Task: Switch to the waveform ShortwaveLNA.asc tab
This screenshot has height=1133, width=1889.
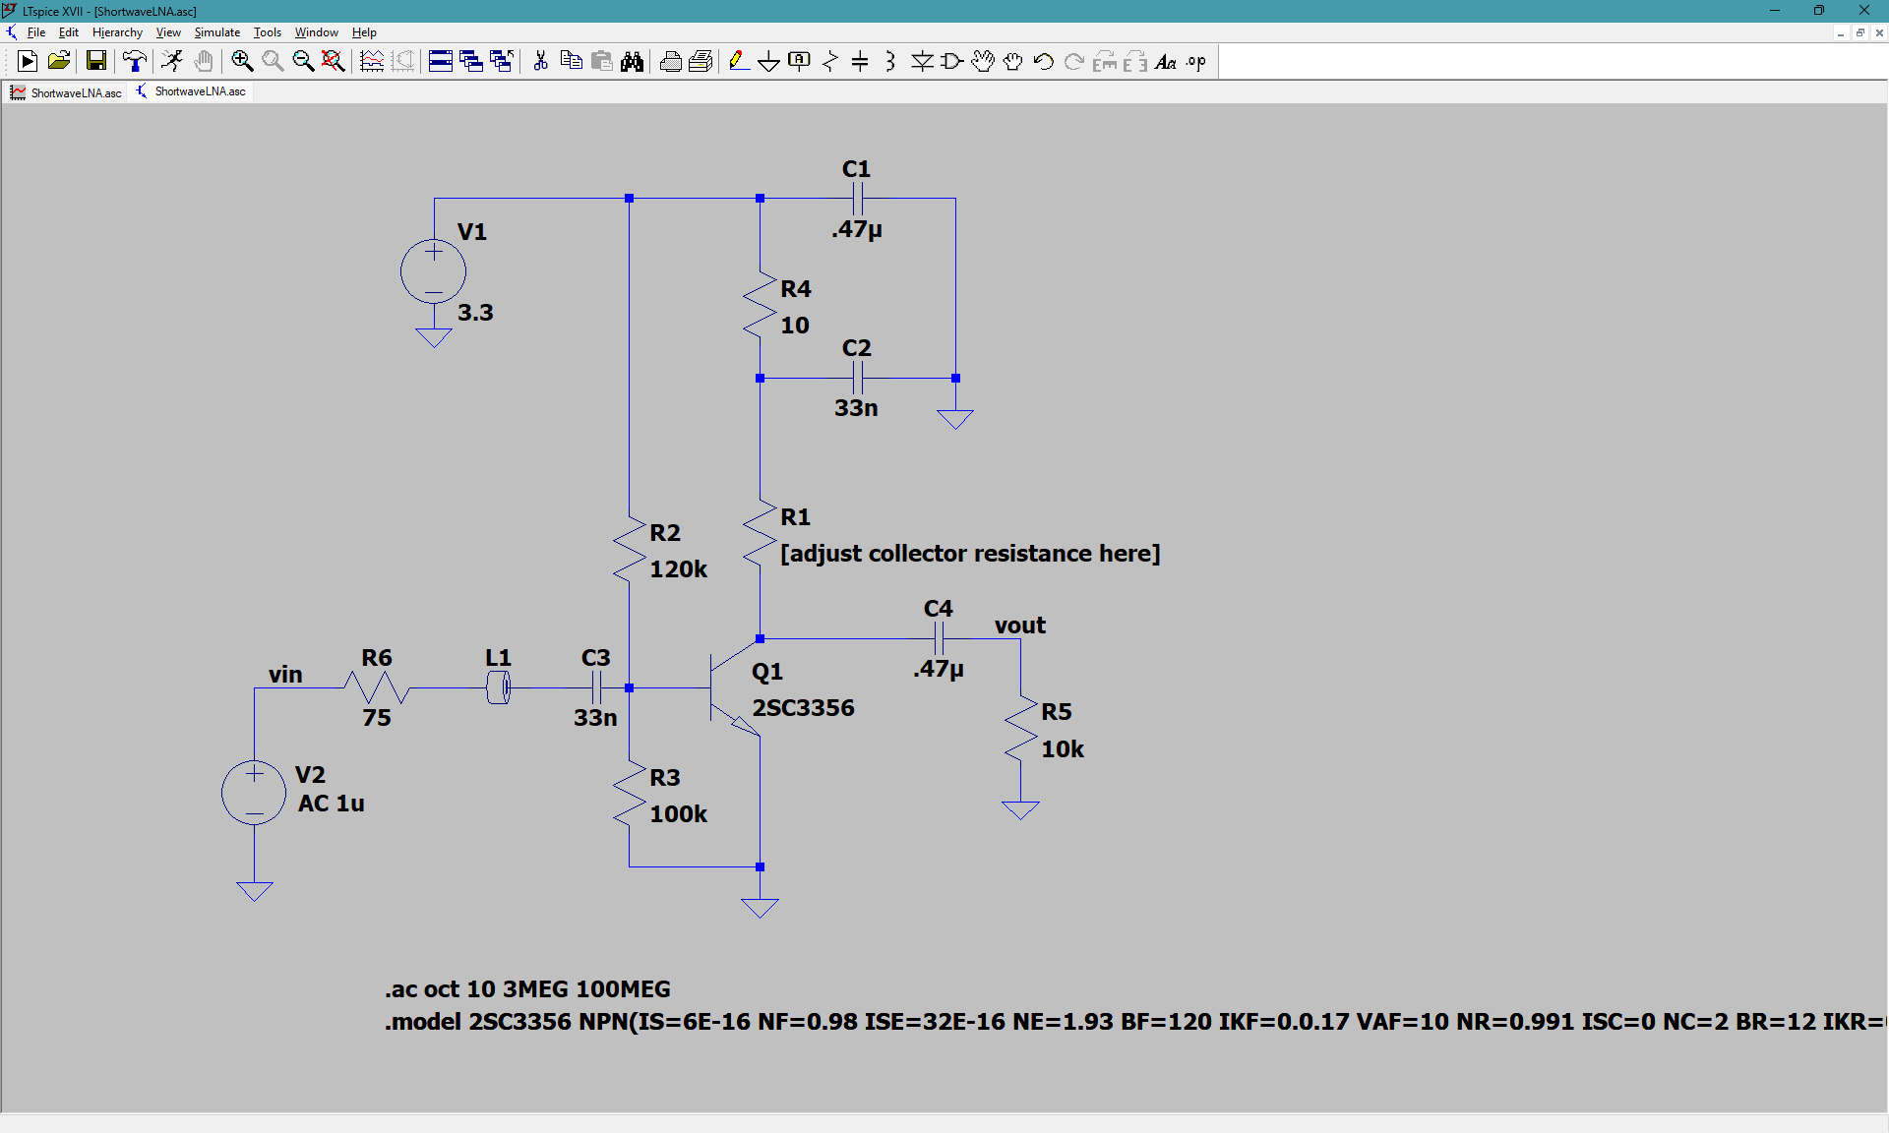Action: click(66, 92)
